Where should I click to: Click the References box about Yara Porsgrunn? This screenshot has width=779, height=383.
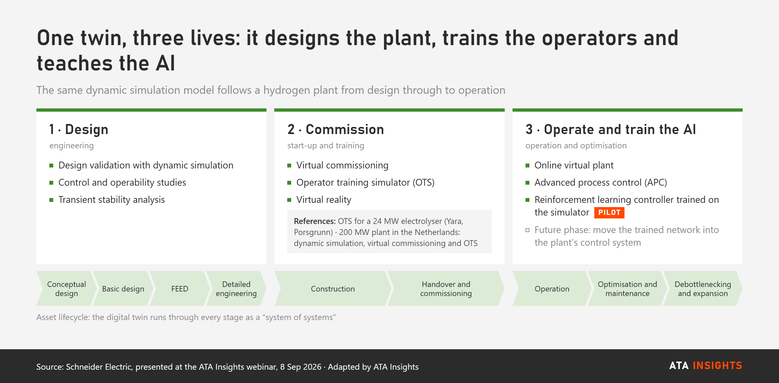[x=389, y=232]
